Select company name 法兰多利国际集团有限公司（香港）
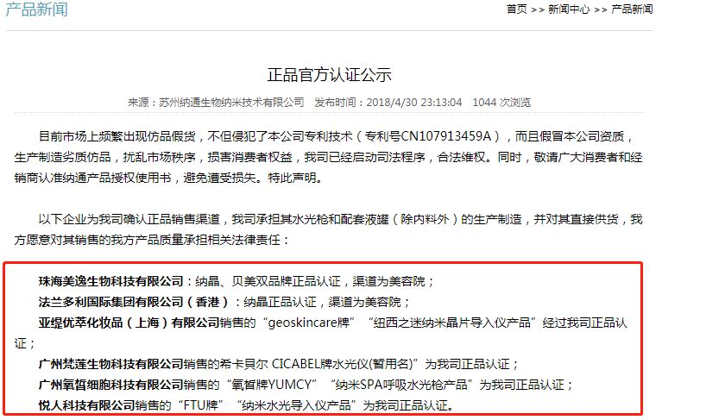This screenshot has height=420, width=725. coord(134,302)
